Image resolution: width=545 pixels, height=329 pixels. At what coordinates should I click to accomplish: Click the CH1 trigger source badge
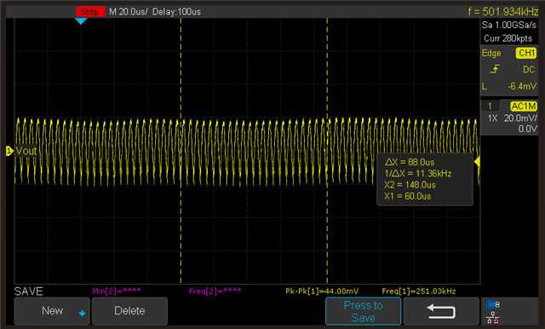[526, 53]
